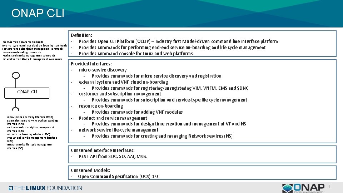This screenshot has height=193, width=343.
Task: Select the design time creation of VF line
Action: (169, 124)
